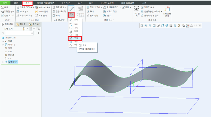
Task: Click the 질량 특성 tool
Action: tap(59, 7)
